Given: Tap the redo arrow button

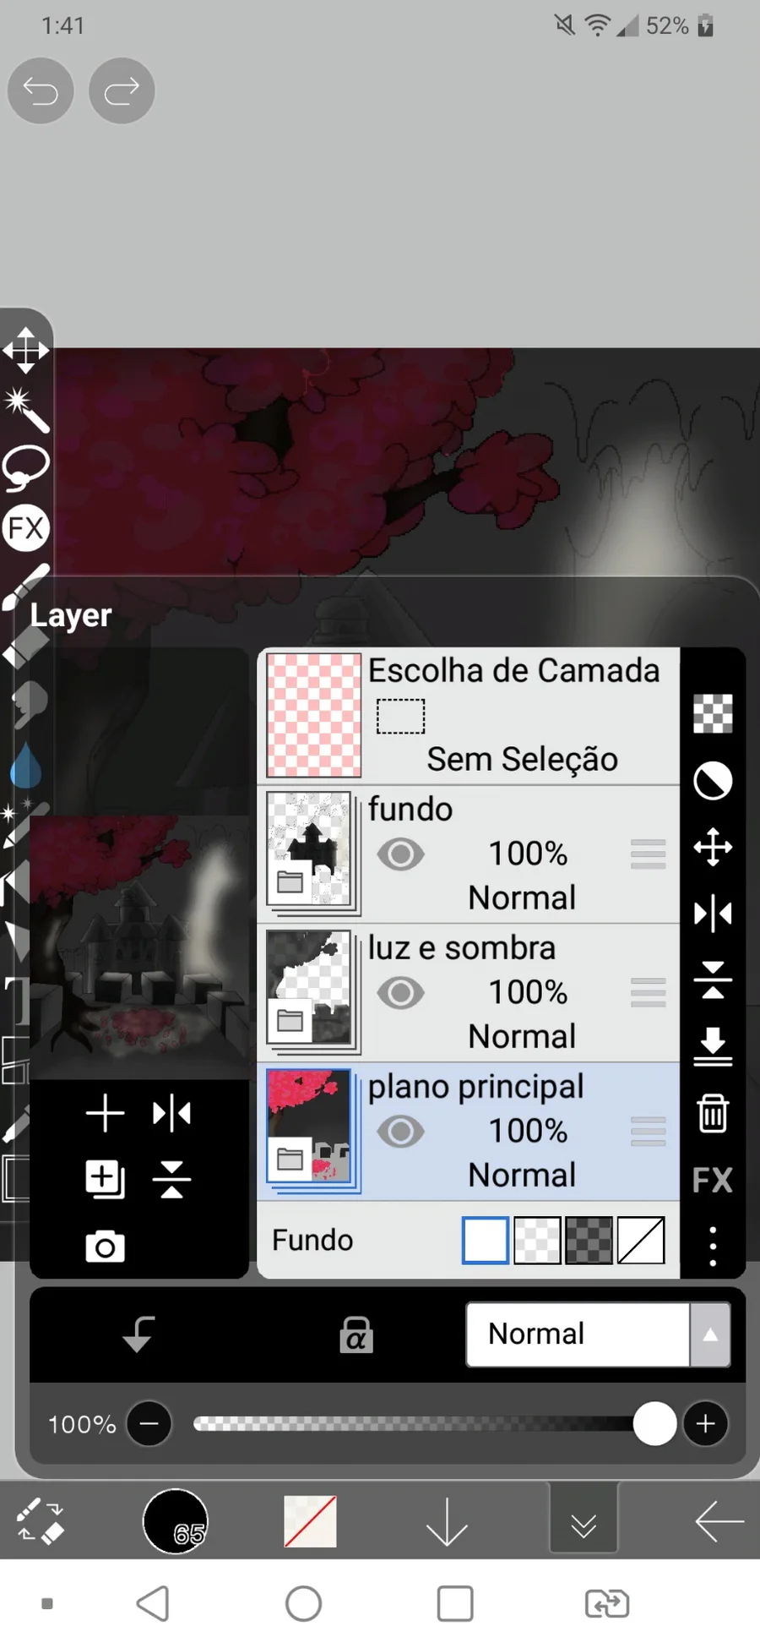Looking at the screenshot, I should tap(122, 90).
